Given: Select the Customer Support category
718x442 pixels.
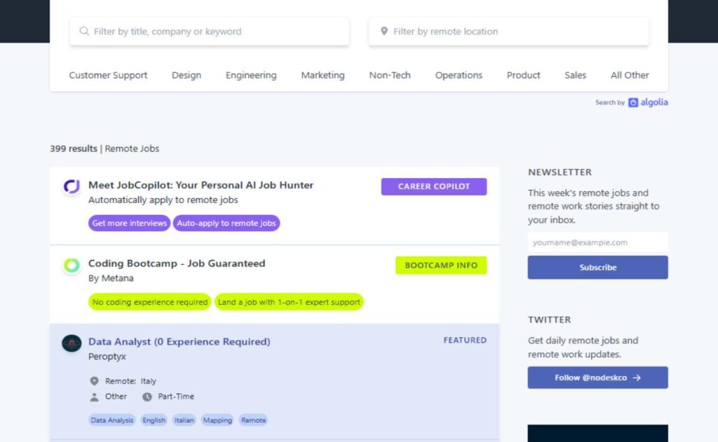Looking at the screenshot, I should [x=108, y=75].
